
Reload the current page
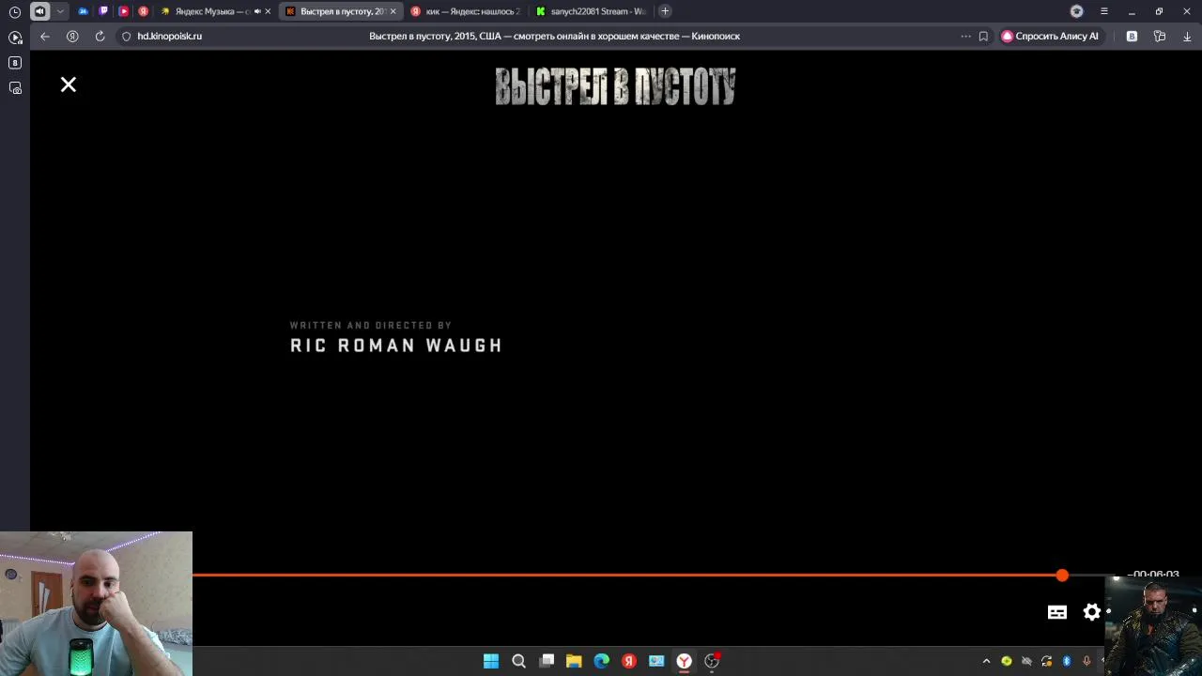click(100, 36)
